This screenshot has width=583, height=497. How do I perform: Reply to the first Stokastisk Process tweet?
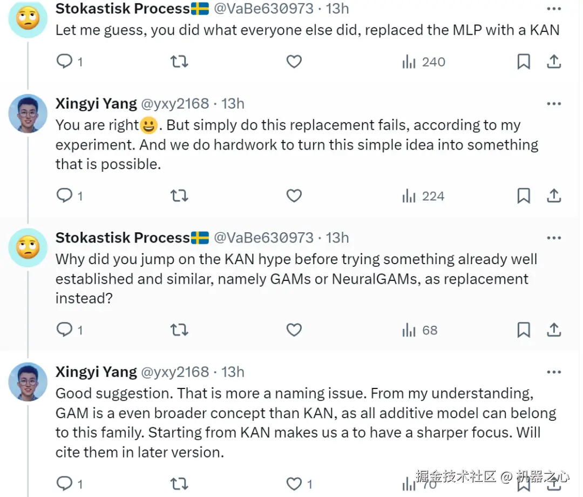tap(65, 62)
